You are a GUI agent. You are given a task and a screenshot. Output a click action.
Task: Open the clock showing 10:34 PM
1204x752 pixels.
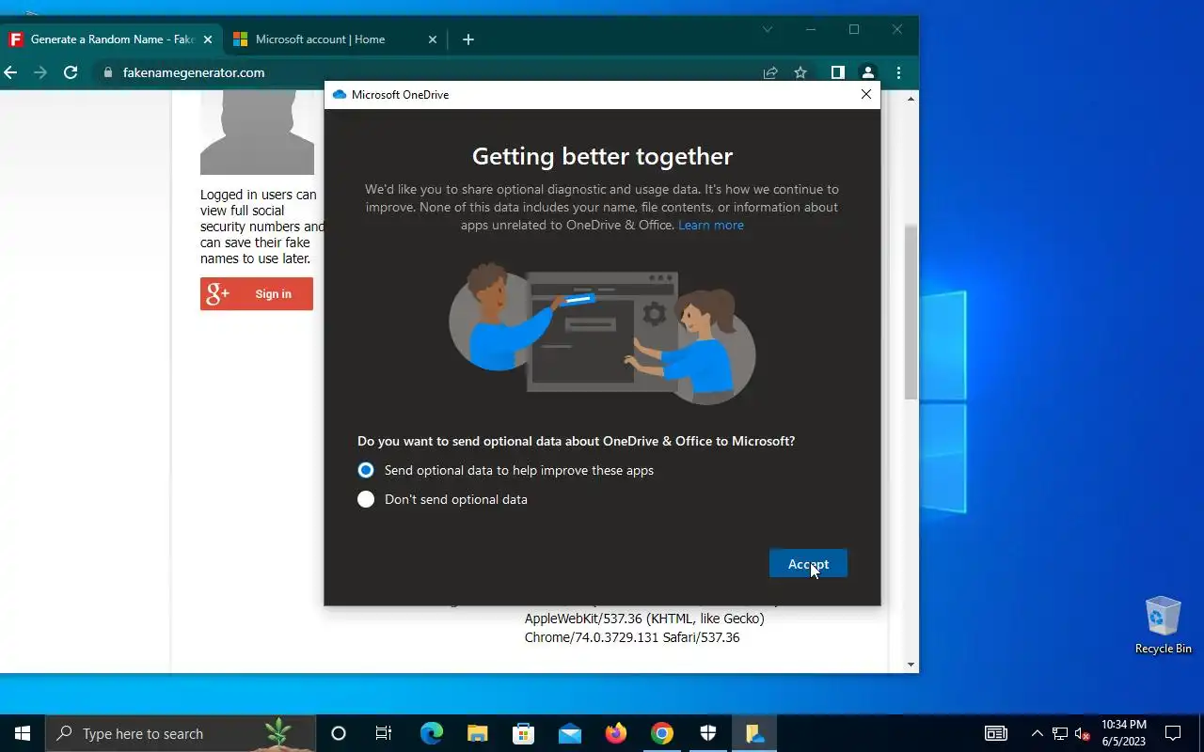(1124, 733)
